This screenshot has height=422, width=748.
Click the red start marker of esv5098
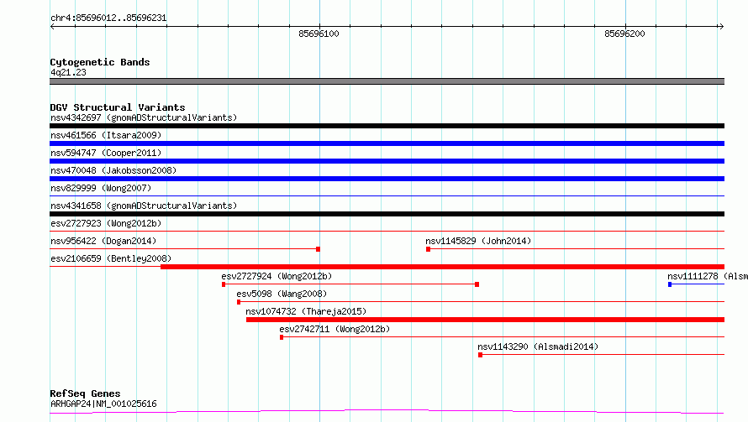pos(239,302)
